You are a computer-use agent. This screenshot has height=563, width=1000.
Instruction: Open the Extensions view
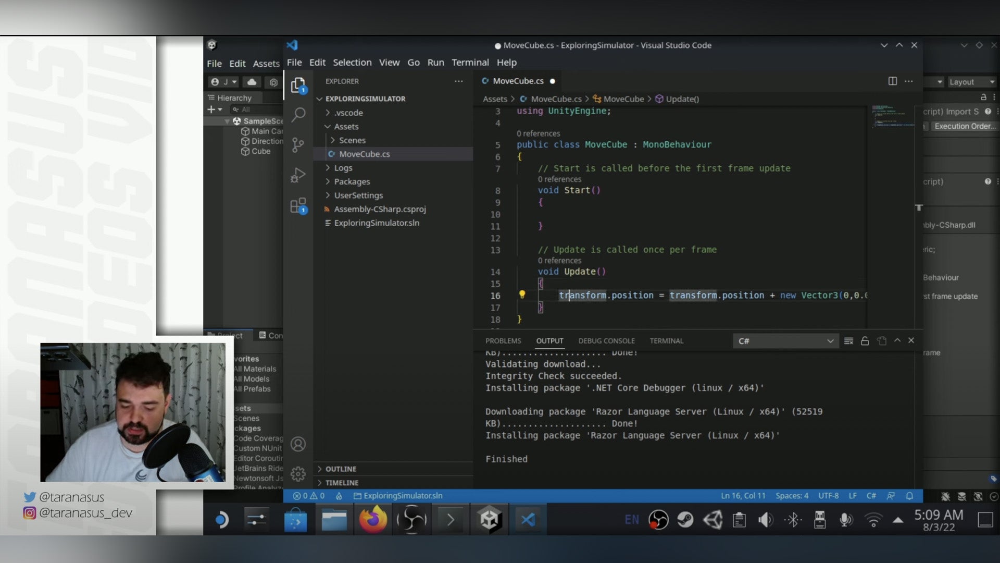298,206
